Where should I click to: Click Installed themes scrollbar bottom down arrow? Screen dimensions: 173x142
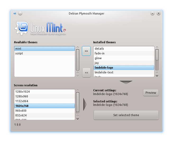pos(157,76)
